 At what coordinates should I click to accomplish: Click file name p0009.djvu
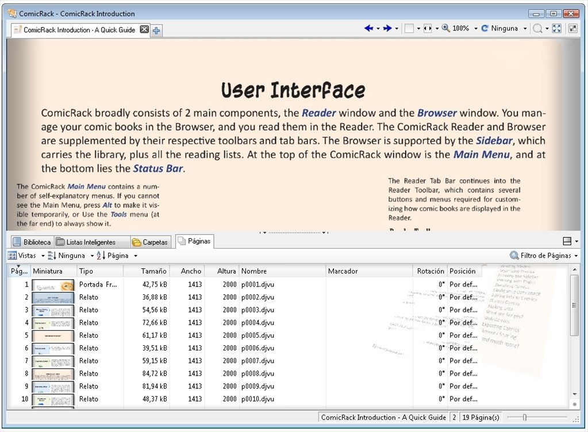(258, 386)
